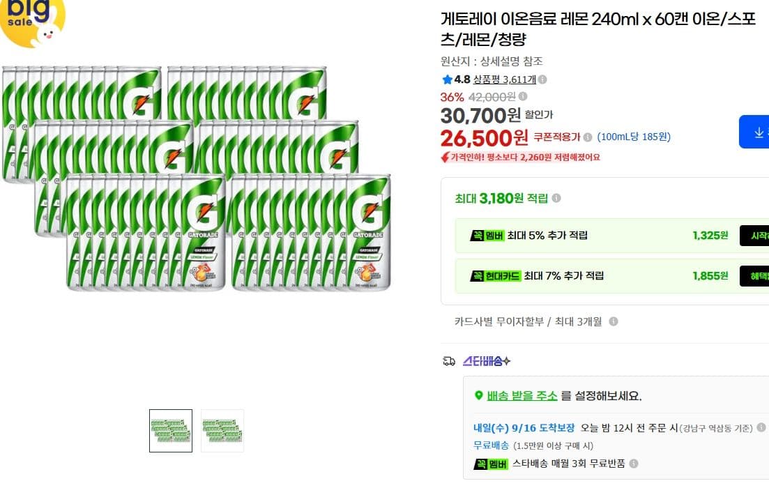
Task: Click info icon beside 카드사별 무이자할부
Action: point(613,321)
